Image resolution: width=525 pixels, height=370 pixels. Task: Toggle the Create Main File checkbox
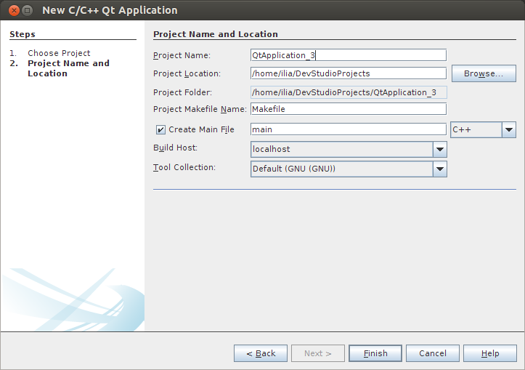click(160, 130)
